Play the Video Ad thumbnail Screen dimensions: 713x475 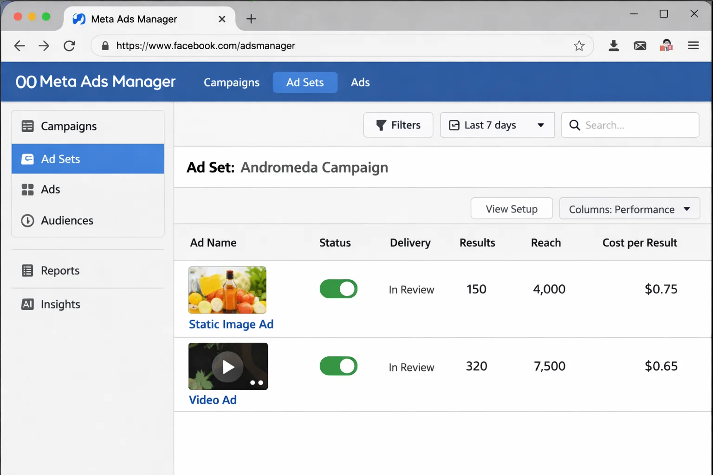227,366
